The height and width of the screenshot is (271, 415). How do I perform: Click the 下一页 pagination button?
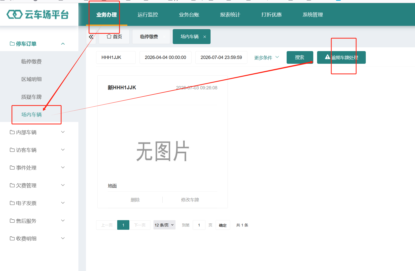(140, 225)
